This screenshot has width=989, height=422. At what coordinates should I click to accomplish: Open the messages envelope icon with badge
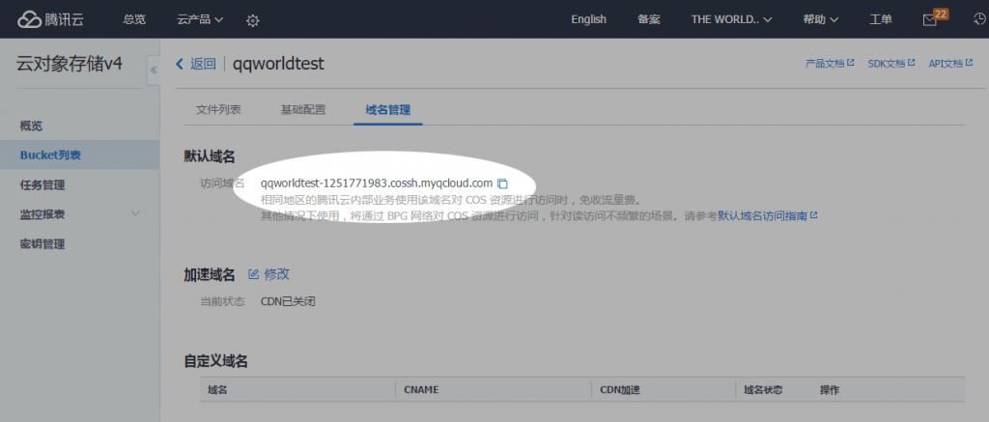coord(930,20)
